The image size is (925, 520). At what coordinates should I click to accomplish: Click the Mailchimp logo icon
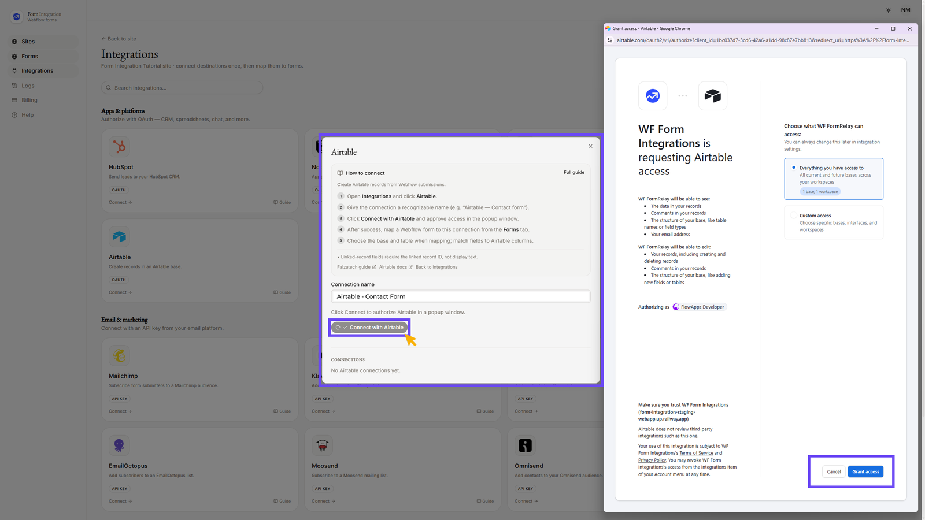(119, 355)
